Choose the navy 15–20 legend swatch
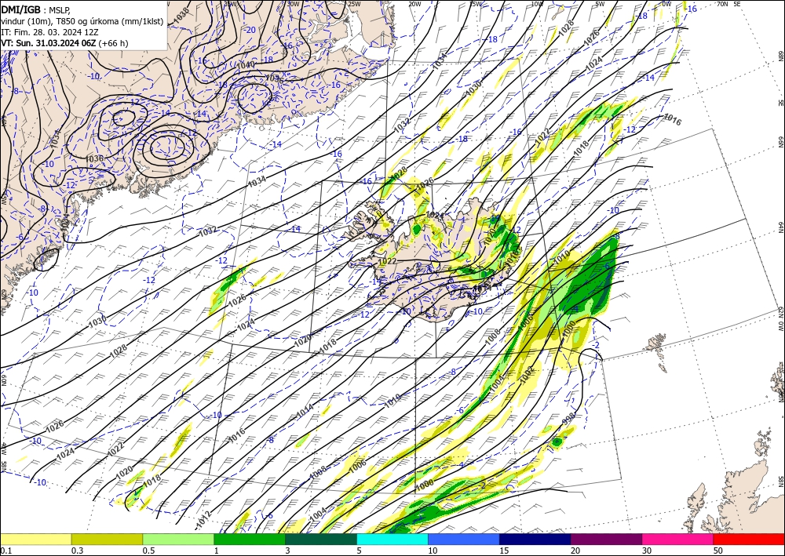 [535, 539]
